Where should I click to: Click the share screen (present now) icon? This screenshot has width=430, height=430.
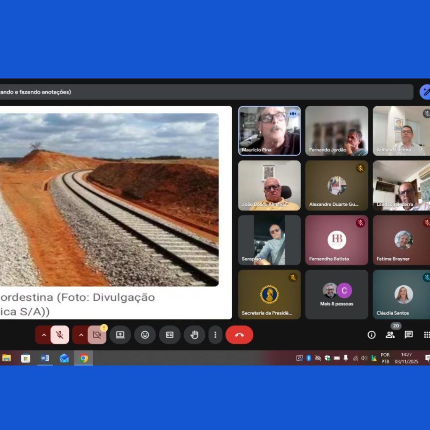point(120,335)
